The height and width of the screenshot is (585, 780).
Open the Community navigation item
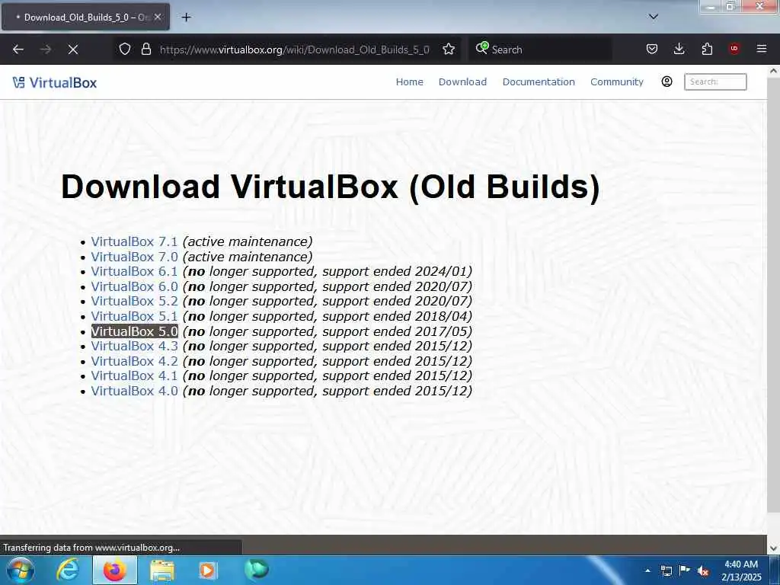617,82
